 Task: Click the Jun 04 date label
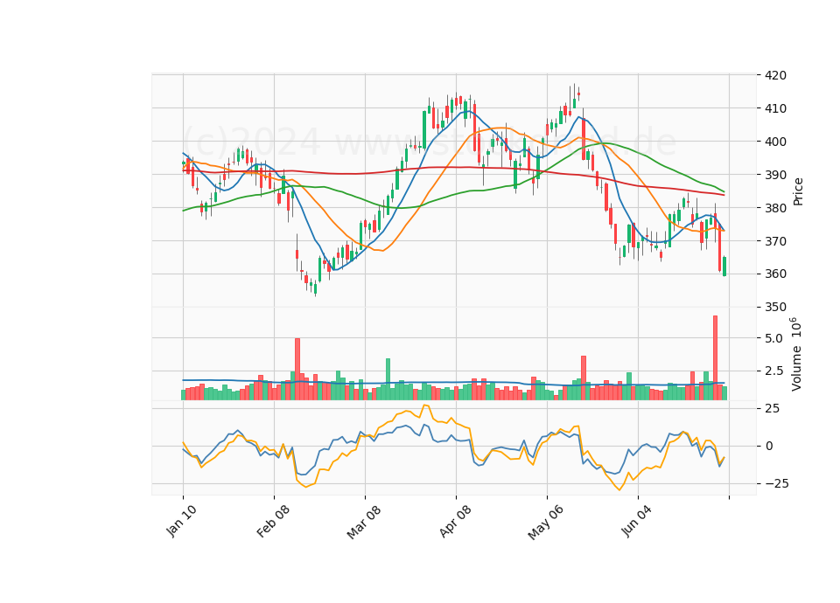[637, 521]
